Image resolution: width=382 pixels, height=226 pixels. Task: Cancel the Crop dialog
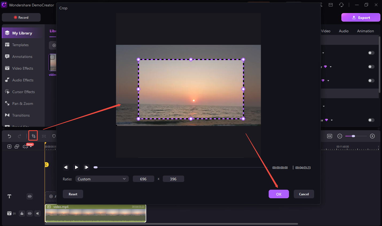(x=304, y=194)
